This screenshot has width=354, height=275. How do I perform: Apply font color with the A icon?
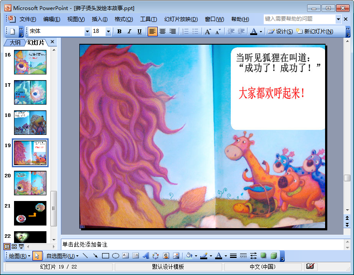pyautogui.click(x=254, y=32)
